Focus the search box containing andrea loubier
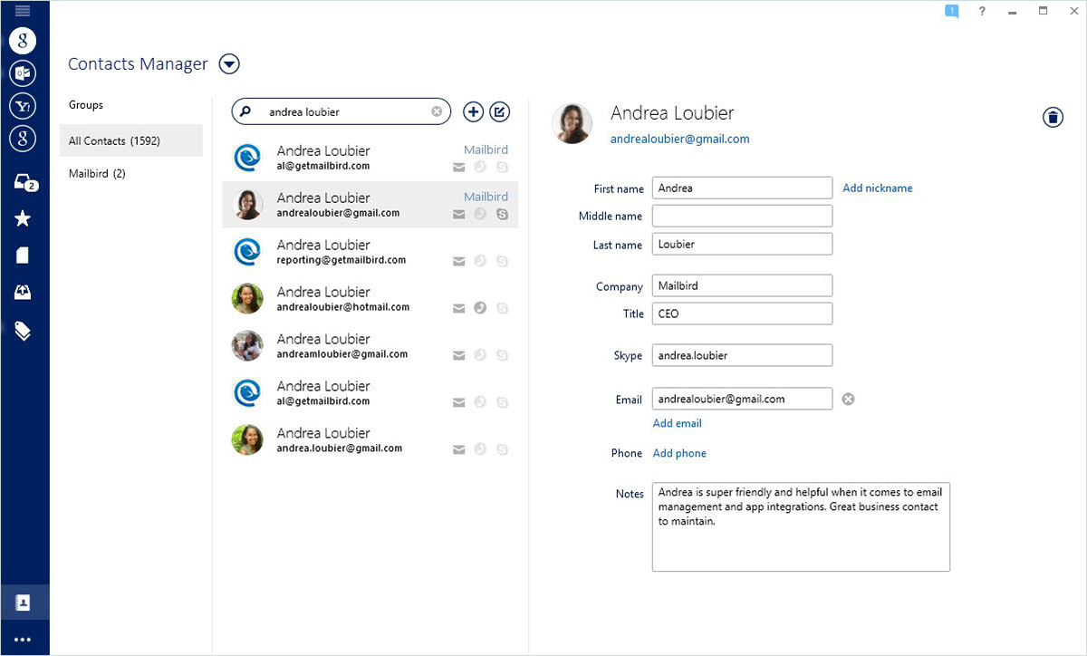The height and width of the screenshot is (656, 1087). tap(341, 111)
